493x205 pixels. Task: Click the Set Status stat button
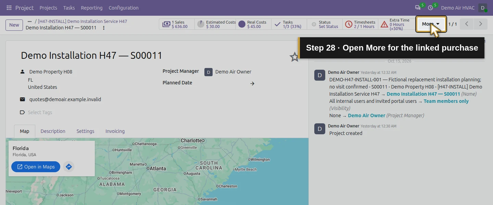coord(325,24)
